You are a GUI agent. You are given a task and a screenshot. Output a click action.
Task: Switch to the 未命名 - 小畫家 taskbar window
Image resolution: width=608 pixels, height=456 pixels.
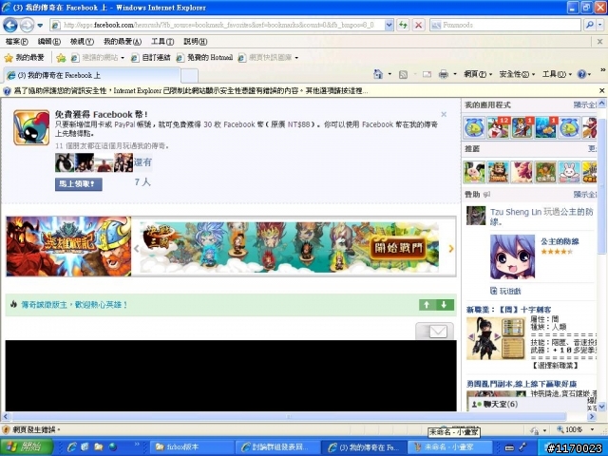point(449,447)
